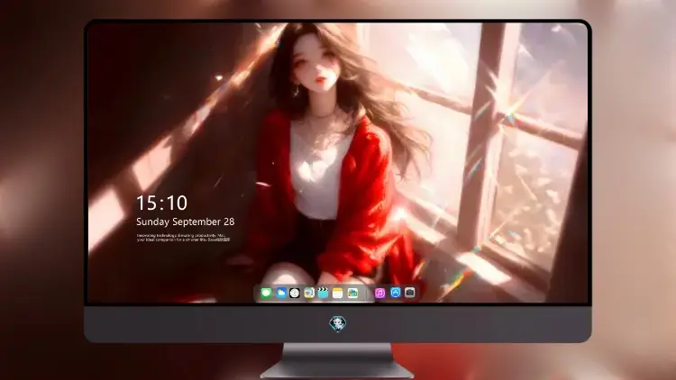Screen dimensions: 676x380
Task: Click the Sunday September 28 date text
Action: (186, 222)
